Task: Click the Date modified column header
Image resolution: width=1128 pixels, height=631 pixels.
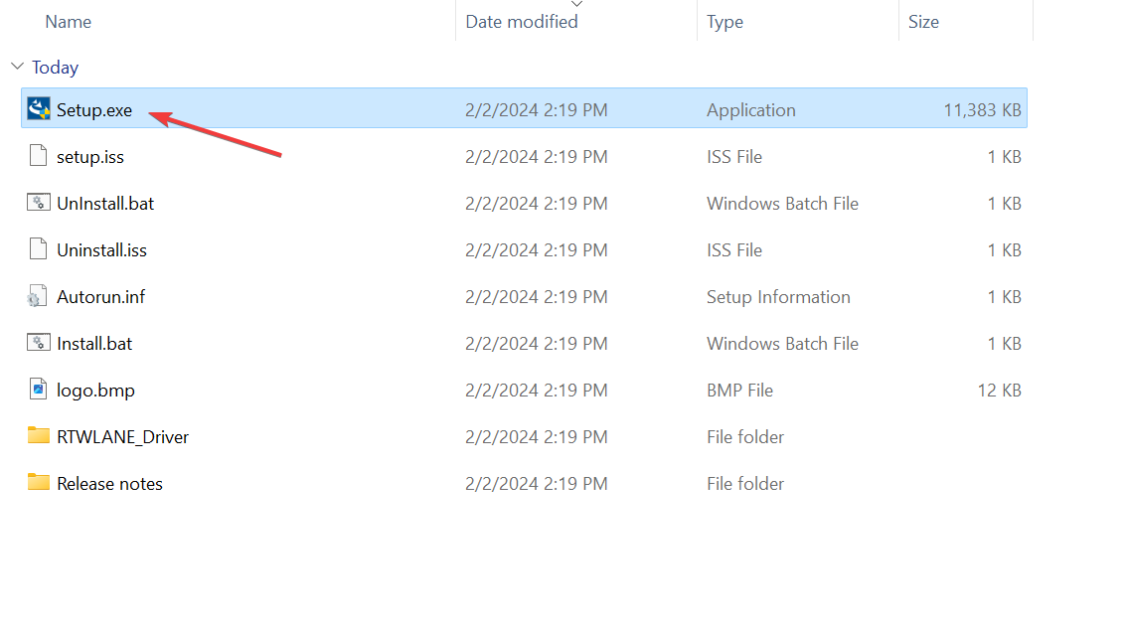Action: 522,21
